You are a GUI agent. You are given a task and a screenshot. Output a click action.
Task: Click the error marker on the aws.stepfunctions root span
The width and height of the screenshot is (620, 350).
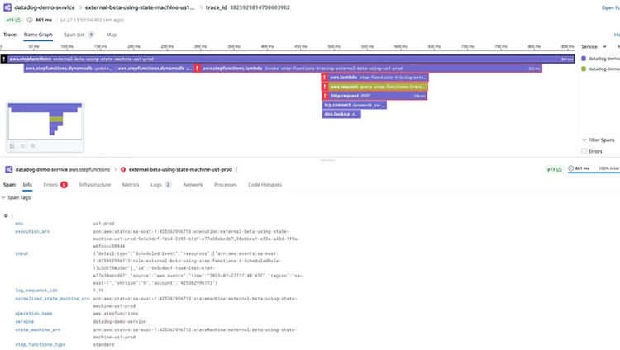pyautogui.click(x=4, y=59)
